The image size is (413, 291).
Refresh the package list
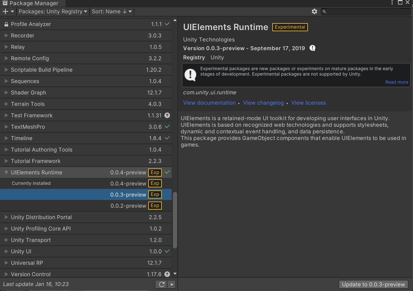coord(162,284)
